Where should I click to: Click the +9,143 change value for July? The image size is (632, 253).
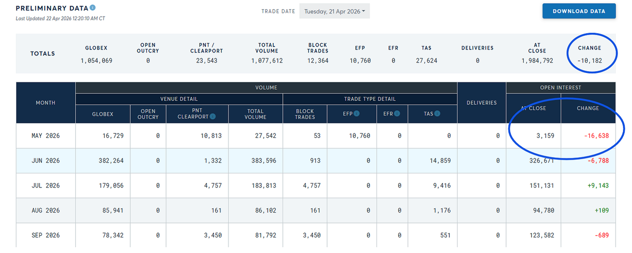click(598, 185)
